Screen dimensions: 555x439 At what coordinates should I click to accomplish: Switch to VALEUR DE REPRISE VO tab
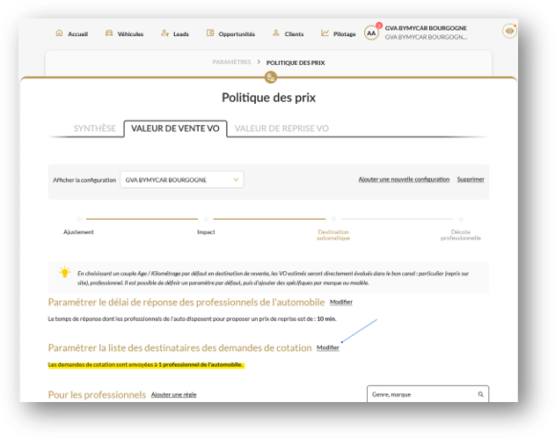pyautogui.click(x=281, y=128)
